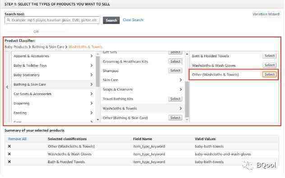
Task: Choose Baby & Toddler Toys category row
Action: [x=53, y=65]
